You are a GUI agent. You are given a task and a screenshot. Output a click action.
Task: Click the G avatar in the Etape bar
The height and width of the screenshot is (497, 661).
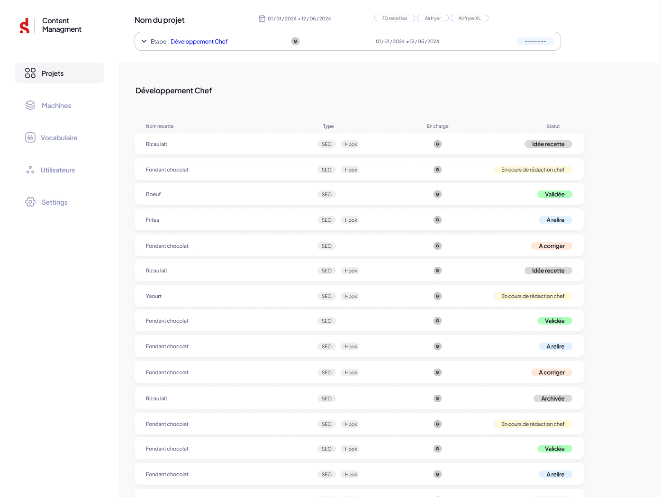click(x=295, y=41)
